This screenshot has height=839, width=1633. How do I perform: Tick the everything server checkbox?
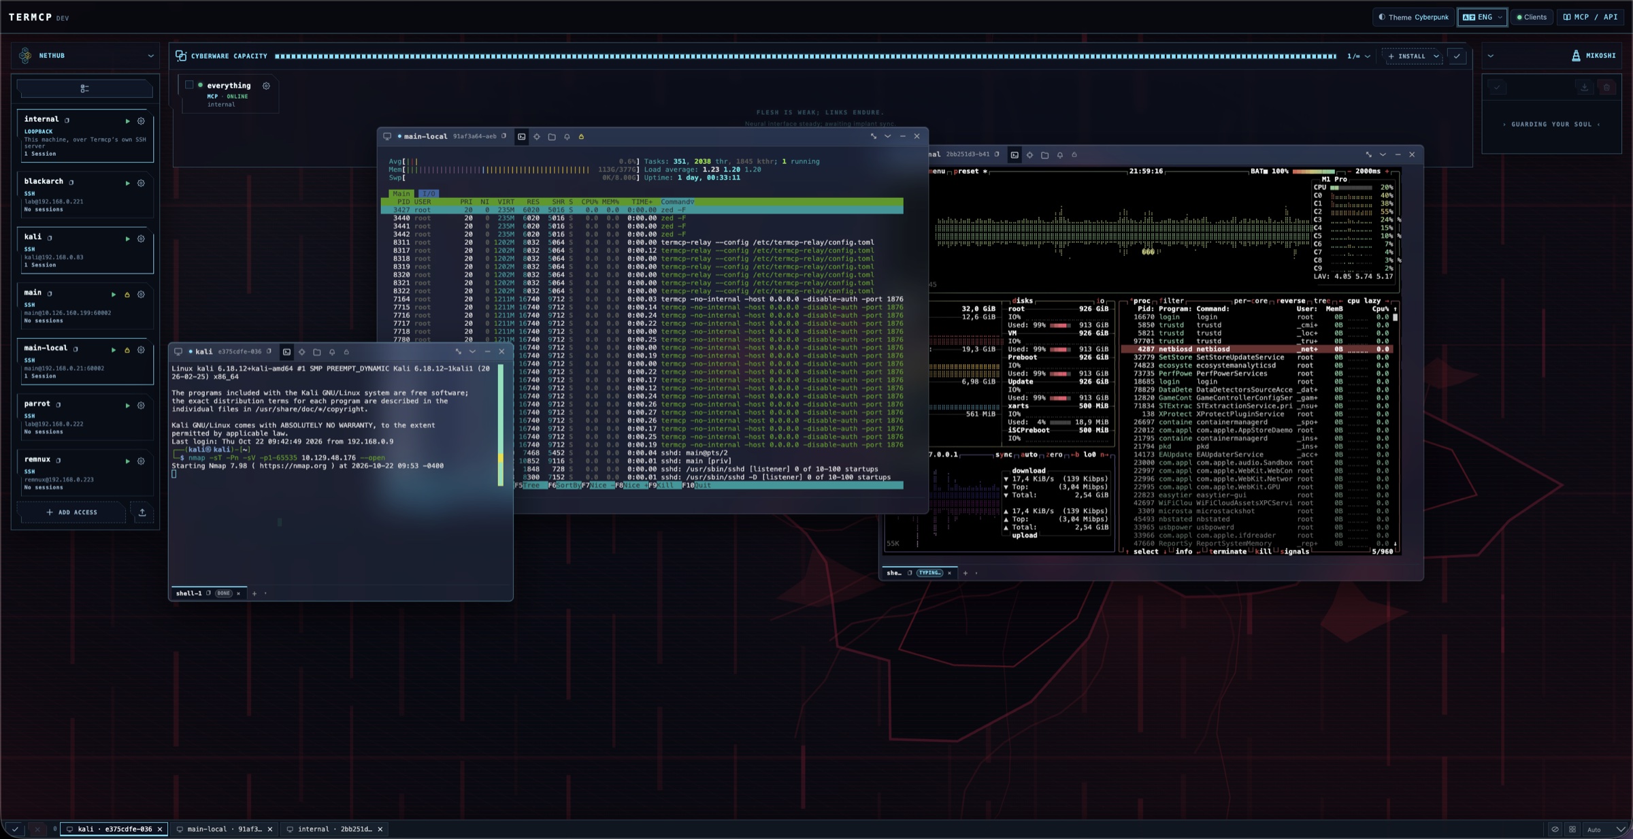(x=189, y=85)
